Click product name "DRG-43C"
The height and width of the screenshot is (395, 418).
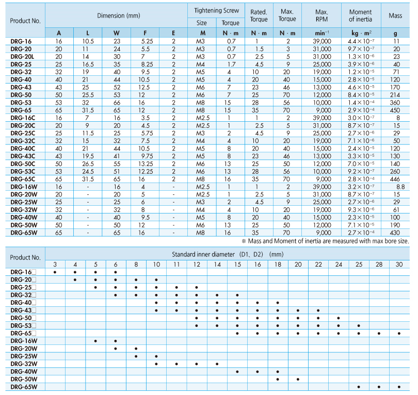(23, 156)
